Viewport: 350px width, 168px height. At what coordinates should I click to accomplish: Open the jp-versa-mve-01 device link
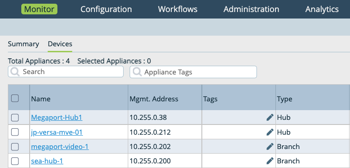[x=57, y=132]
